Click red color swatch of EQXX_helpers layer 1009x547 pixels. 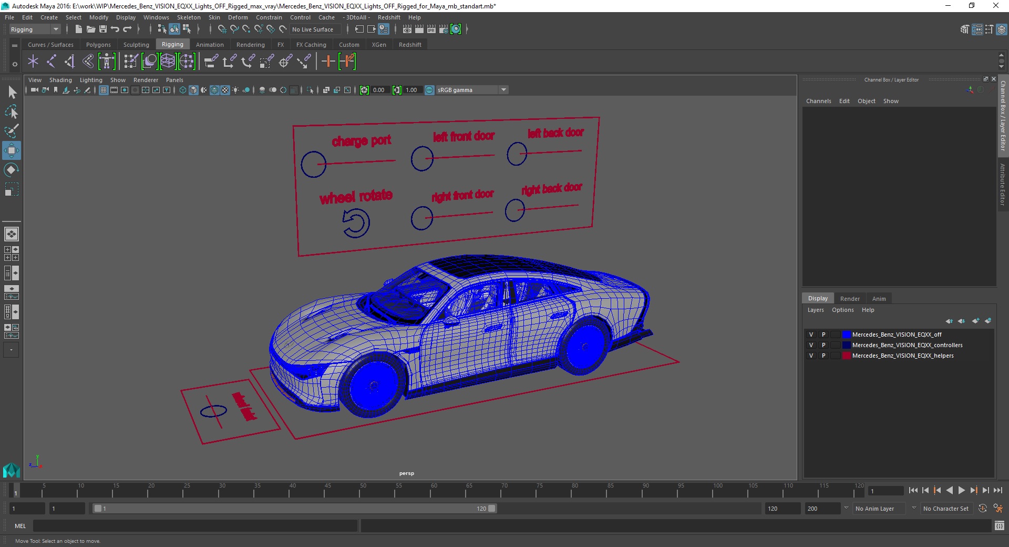(846, 356)
